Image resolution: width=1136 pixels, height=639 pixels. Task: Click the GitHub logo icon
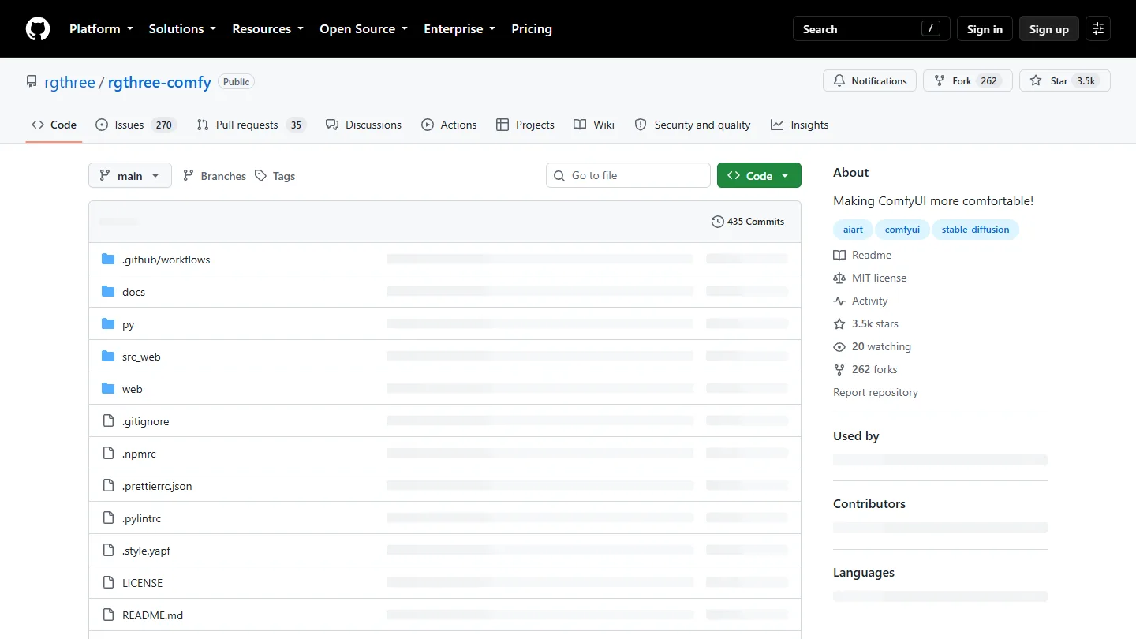[38, 29]
